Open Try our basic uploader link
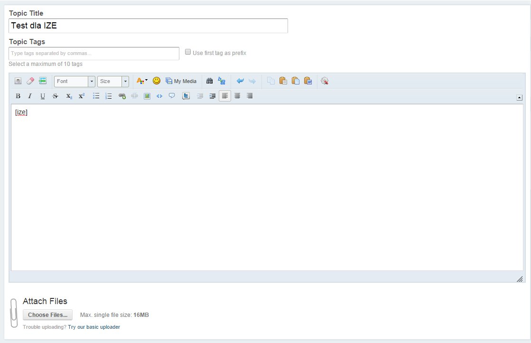The width and height of the screenshot is (531, 343). 94,327
